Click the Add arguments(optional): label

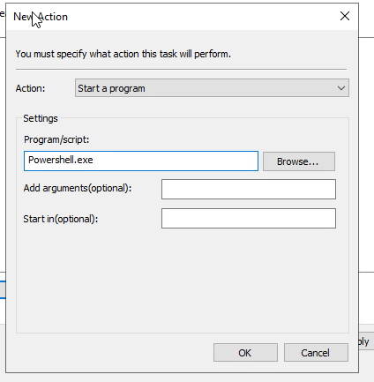pos(78,188)
